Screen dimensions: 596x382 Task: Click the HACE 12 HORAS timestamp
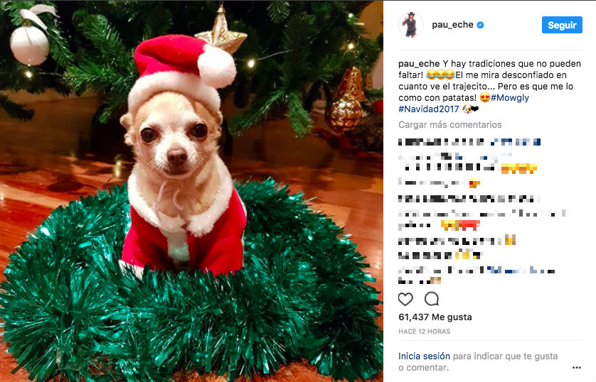424,332
